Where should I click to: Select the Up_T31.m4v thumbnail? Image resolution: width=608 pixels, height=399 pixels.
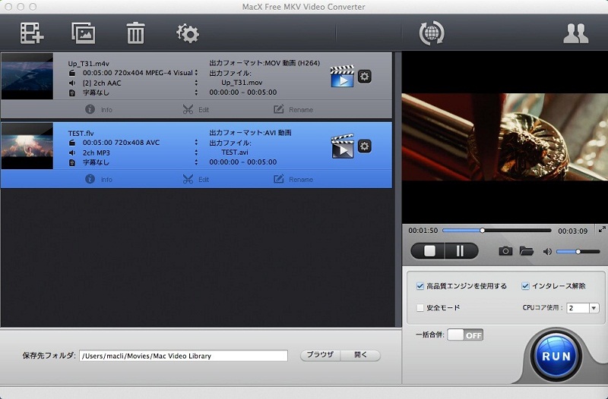(x=27, y=77)
